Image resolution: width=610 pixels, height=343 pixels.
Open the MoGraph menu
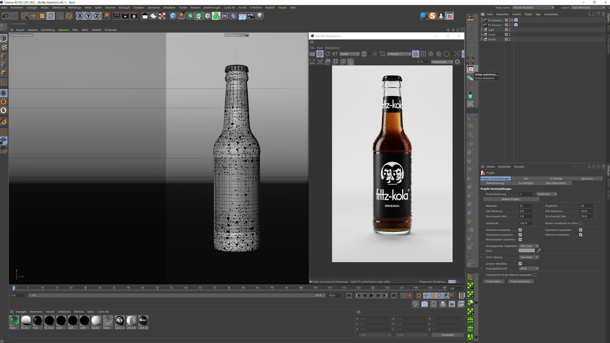tap(124, 8)
